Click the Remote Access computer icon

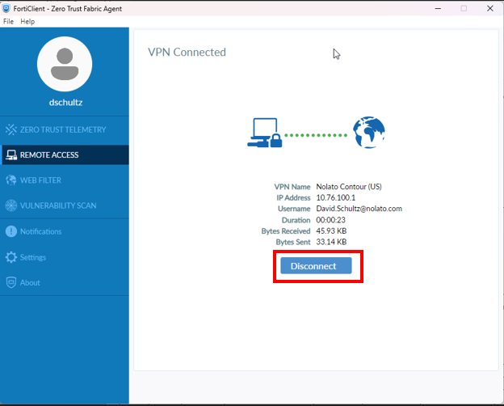pyautogui.click(x=11, y=154)
